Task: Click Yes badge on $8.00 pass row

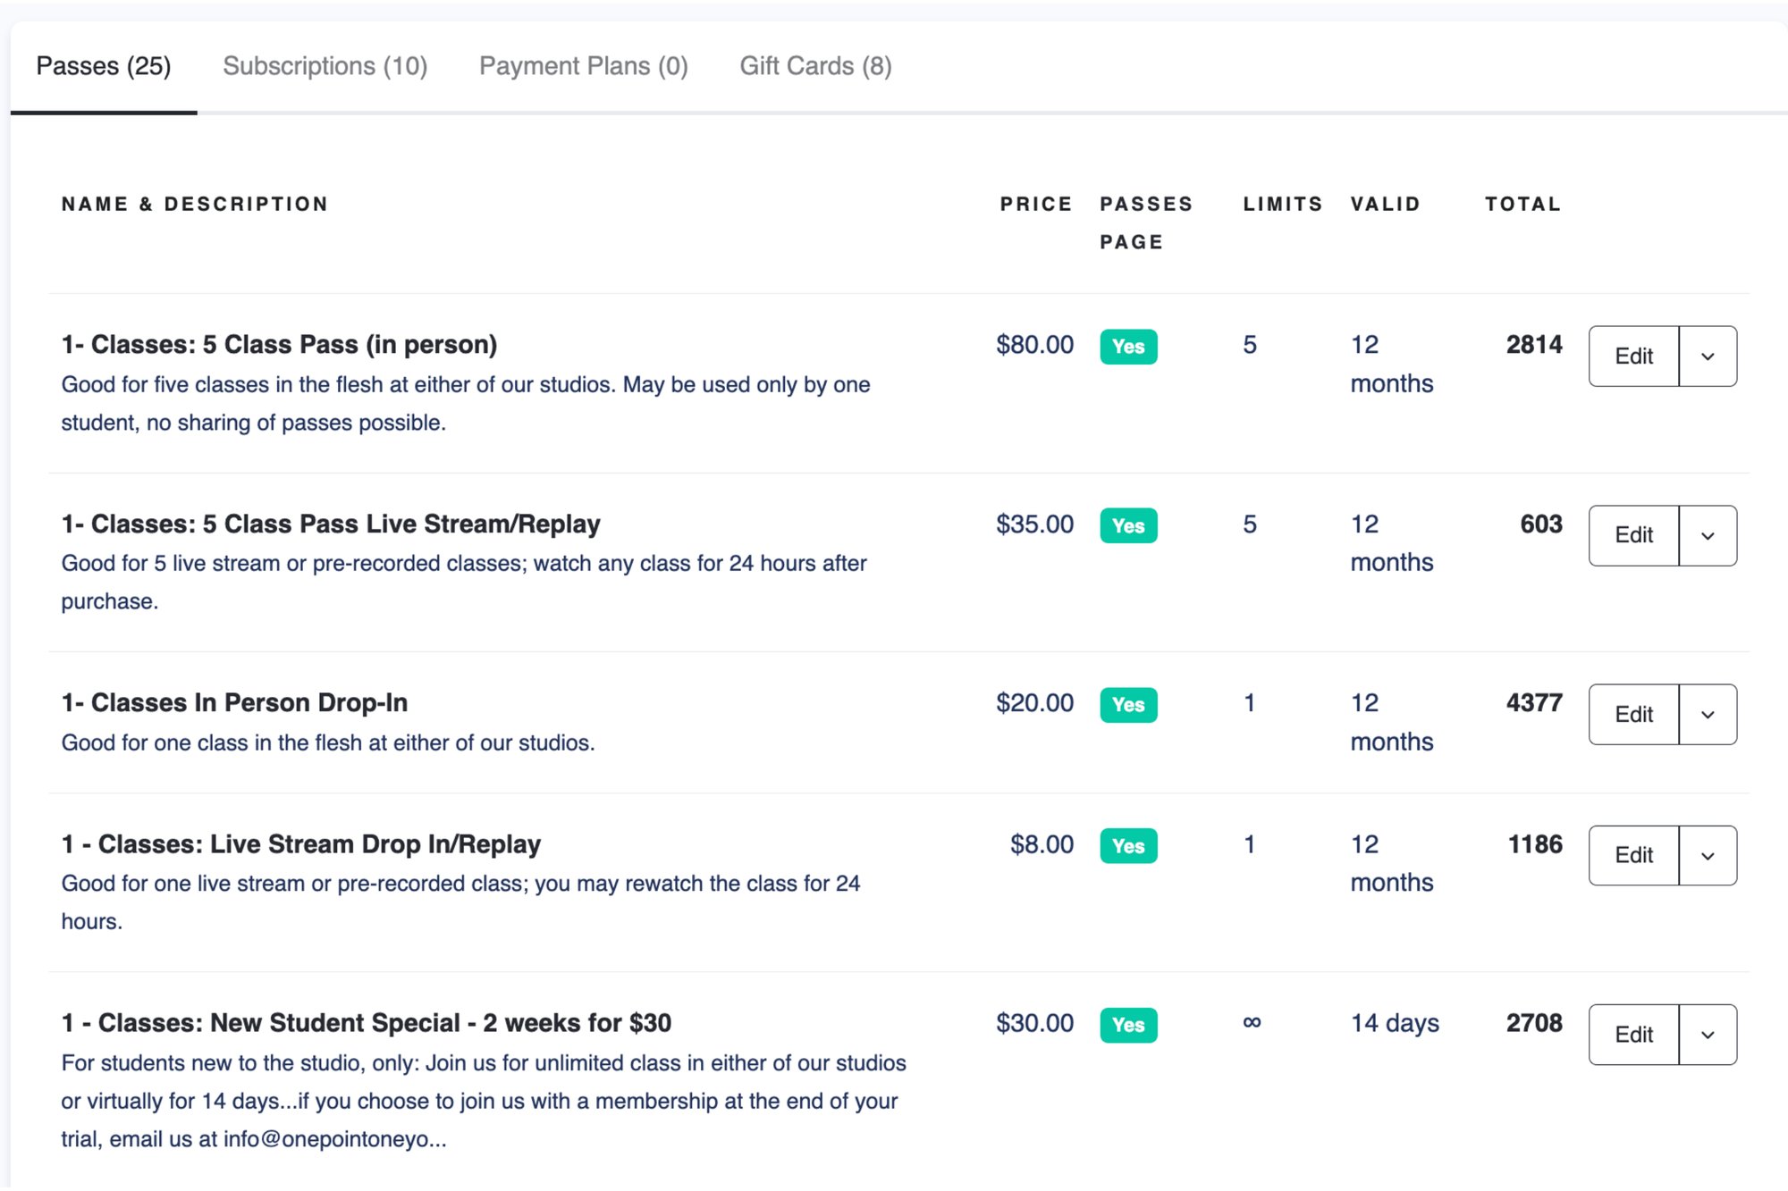Action: tap(1128, 846)
